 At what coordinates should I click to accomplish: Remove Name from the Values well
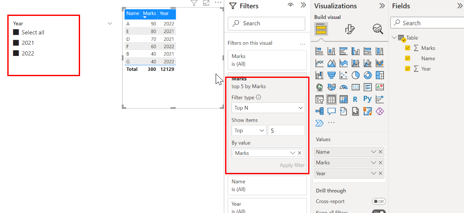380,152
